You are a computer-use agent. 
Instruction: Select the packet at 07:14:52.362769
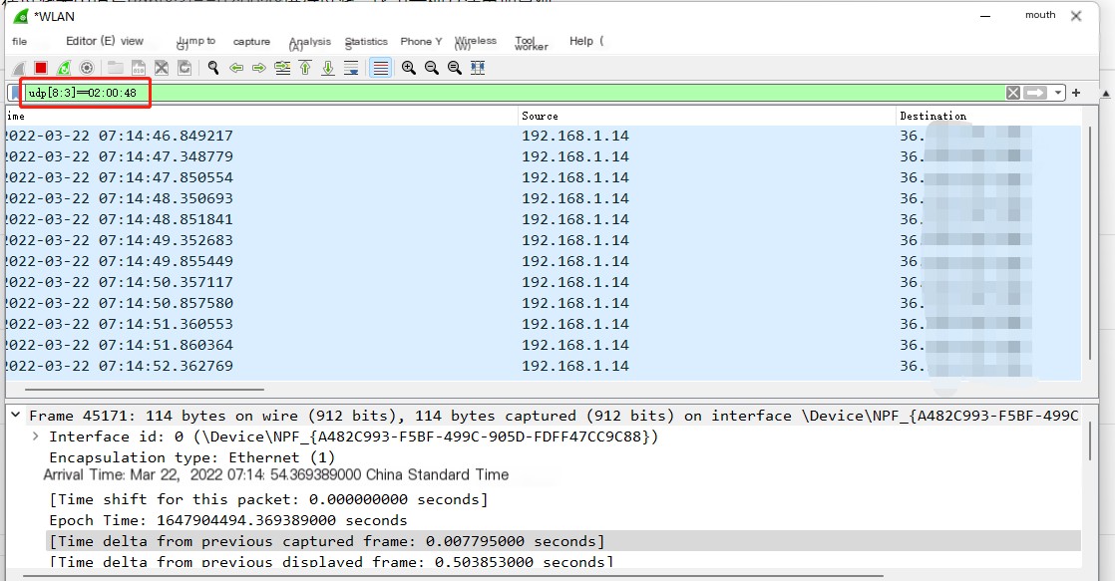tap(544, 367)
